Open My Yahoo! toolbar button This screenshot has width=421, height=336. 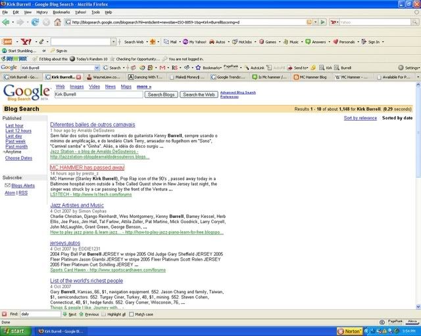[x=195, y=42]
